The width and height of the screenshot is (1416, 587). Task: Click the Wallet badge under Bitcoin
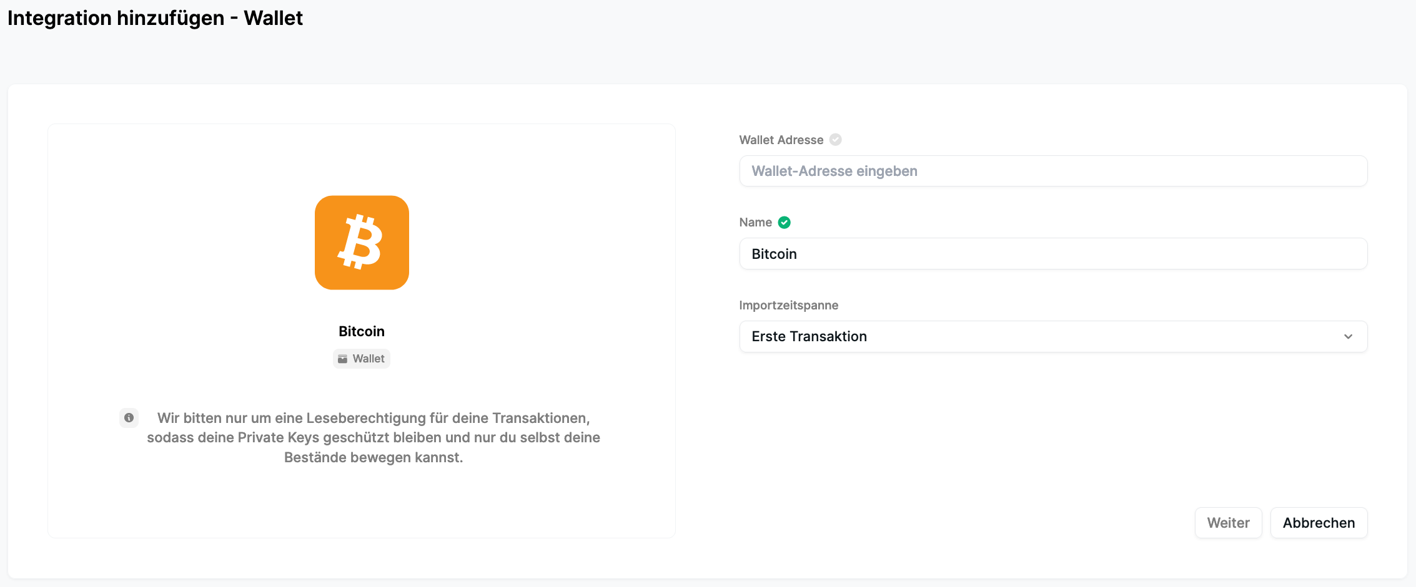coord(362,359)
